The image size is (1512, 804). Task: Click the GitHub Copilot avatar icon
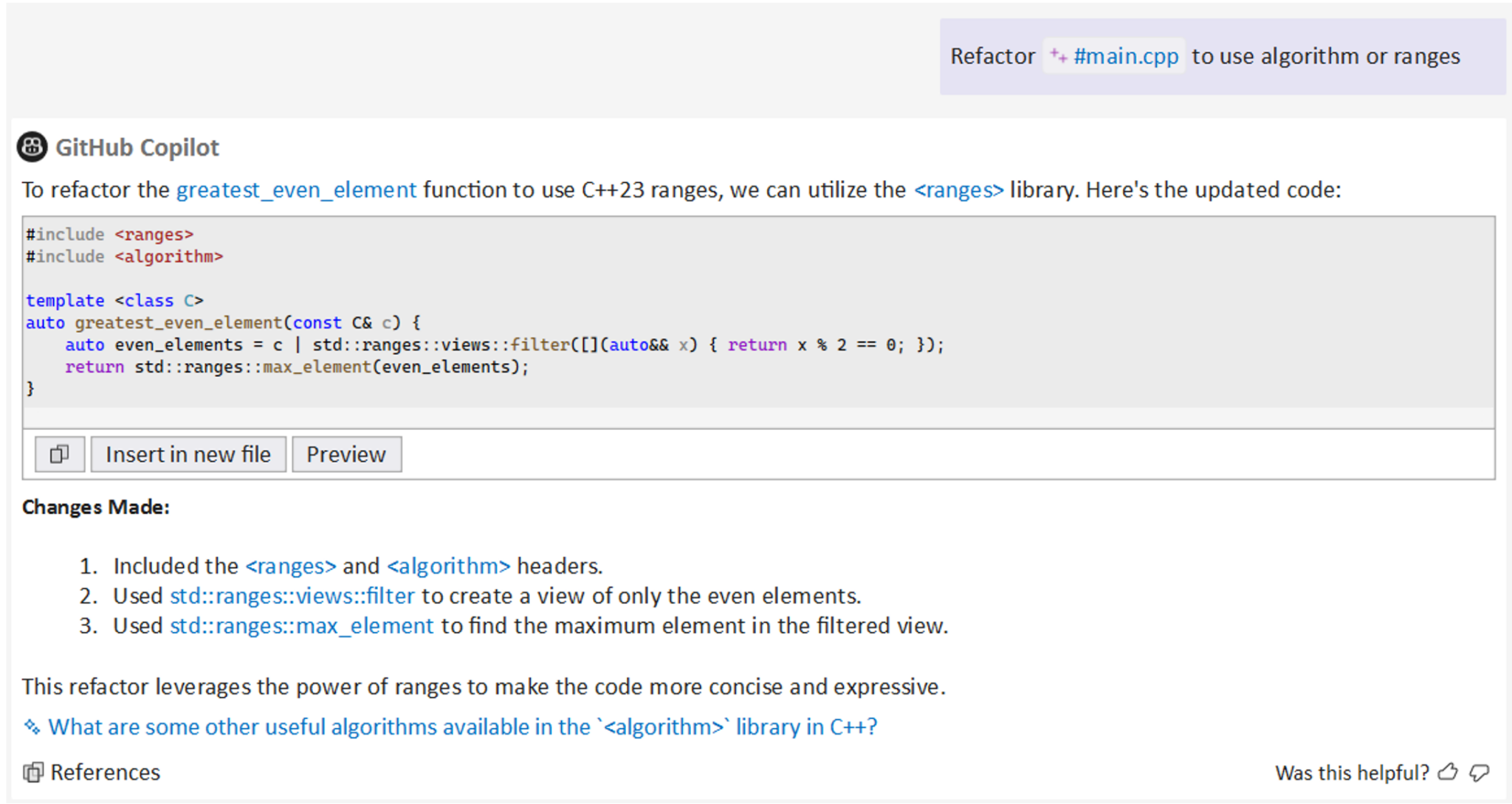tap(32, 147)
